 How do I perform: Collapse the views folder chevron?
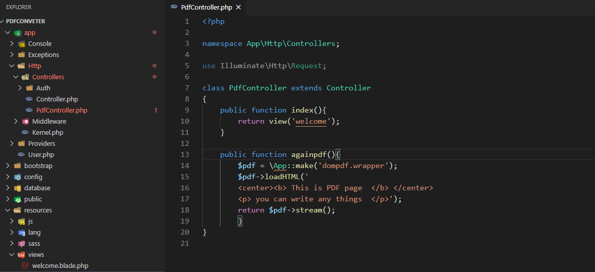pyautogui.click(x=12, y=255)
